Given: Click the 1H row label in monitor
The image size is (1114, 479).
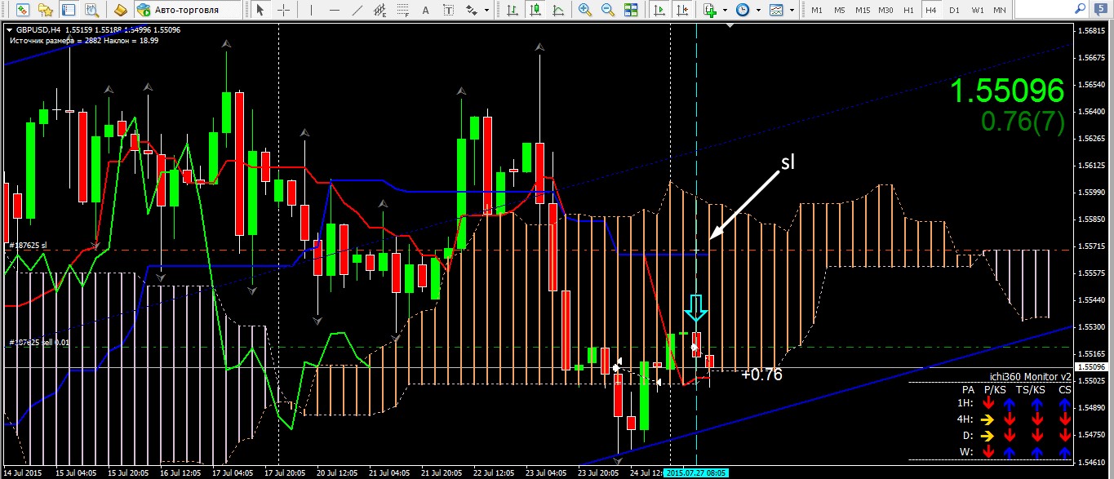Looking at the screenshot, I should 965,402.
